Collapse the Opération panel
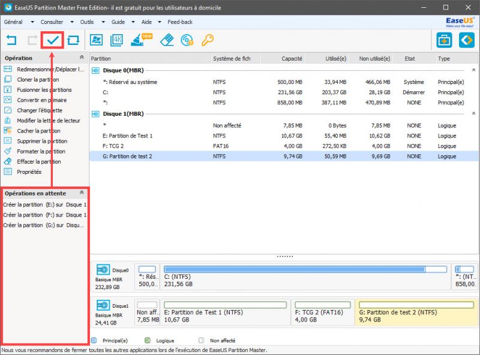 point(80,58)
